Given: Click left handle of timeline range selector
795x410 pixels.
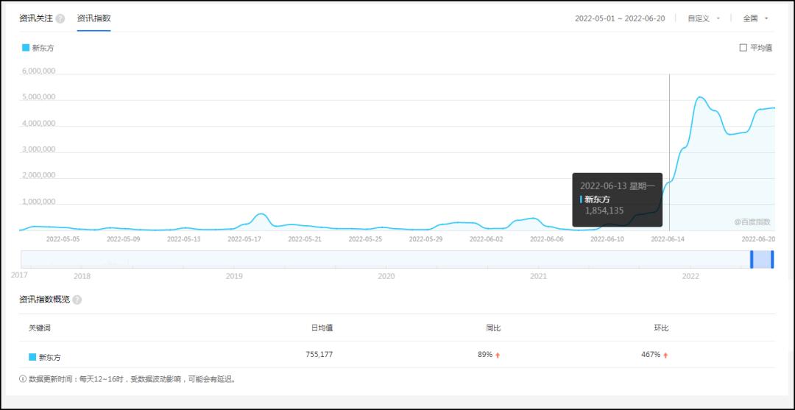Looking at the screenshot, I should 752,259.
